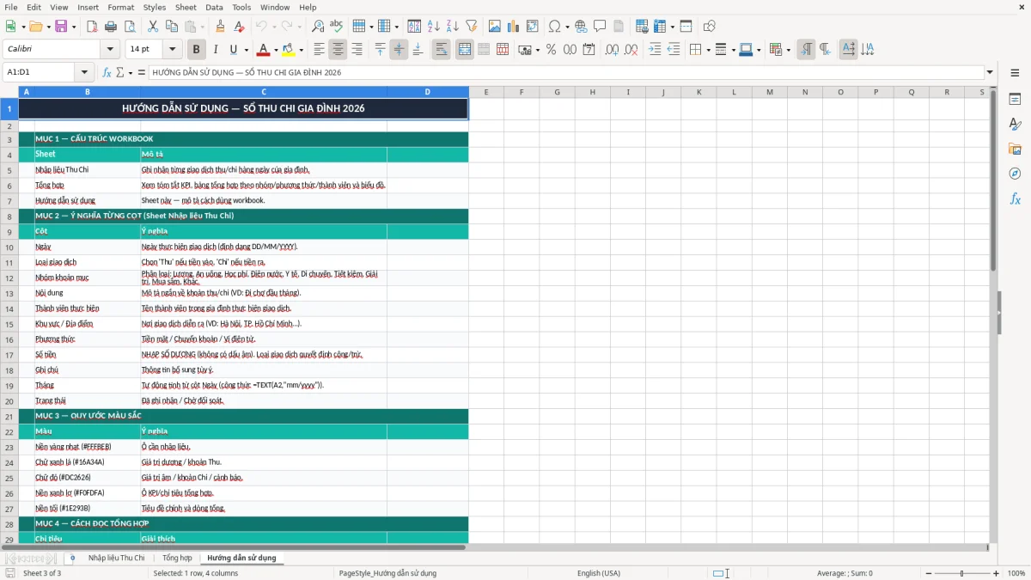Expand the formula bar arrow
The width and height of the screenshot is (1031, 580).
(x=990, y=72)
